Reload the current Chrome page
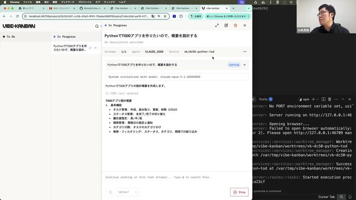Image resolution: width=356 pixels, height=200 pixels. [17, 16]
